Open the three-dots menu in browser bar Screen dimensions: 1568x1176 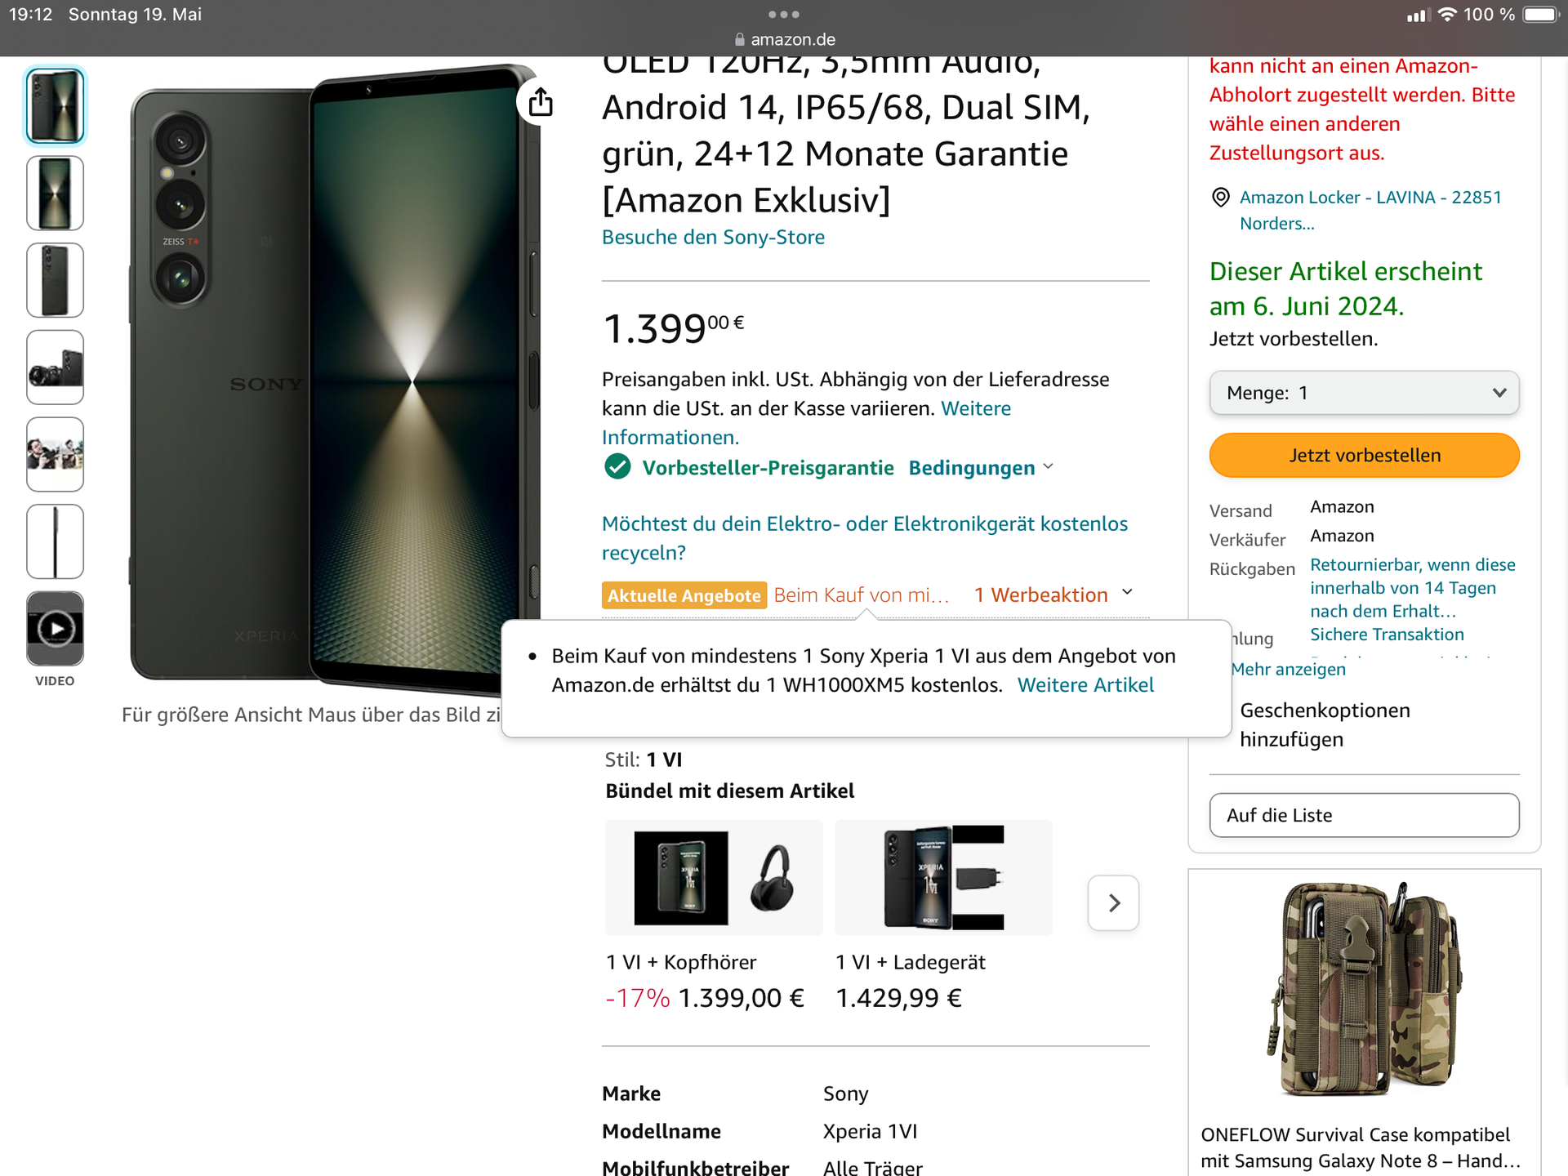(x=784, y=14)
